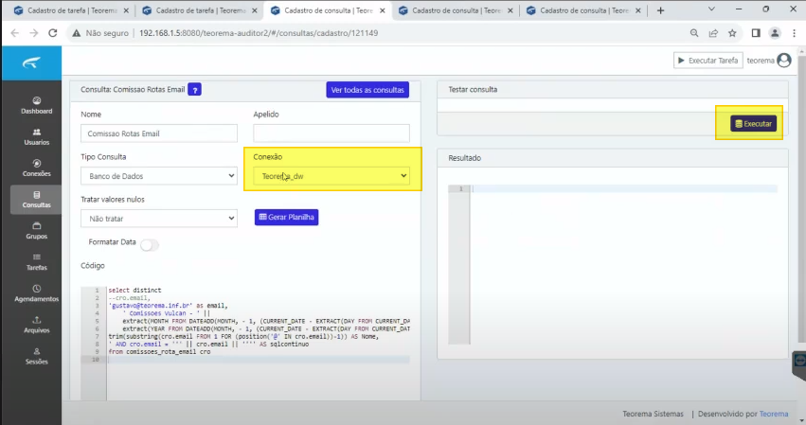Go back in browser history
This screenshot has height=425, width=806.
pos(15,33)
